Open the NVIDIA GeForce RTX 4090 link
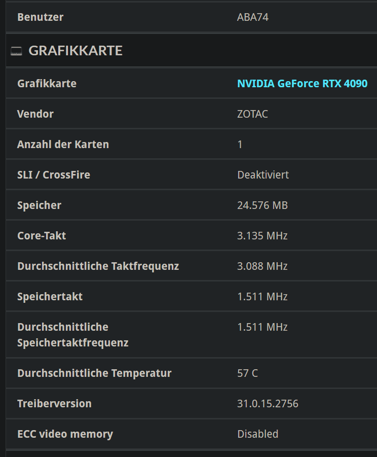The width and height of the screenshot is (377, 457). click(x=302, y=84)
